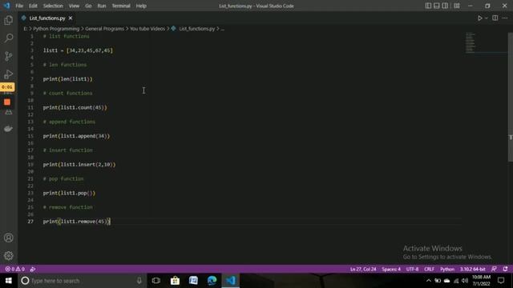Screen dimensions: 513x288
Task: Click the volume speaker tray icon
Action: [x=465, y=281]
